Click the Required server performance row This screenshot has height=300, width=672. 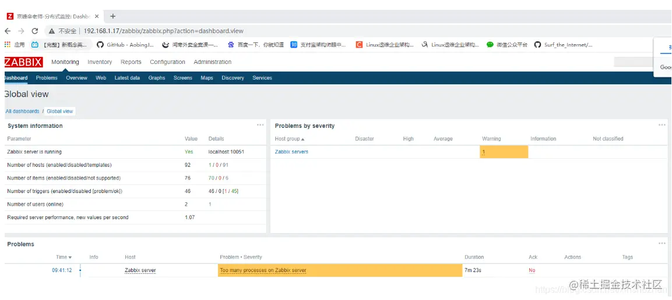click(135, 217)
